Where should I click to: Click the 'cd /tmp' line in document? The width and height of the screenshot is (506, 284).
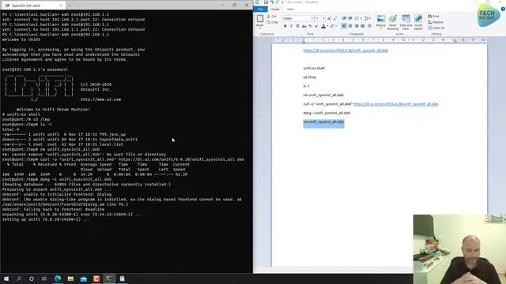309,77
